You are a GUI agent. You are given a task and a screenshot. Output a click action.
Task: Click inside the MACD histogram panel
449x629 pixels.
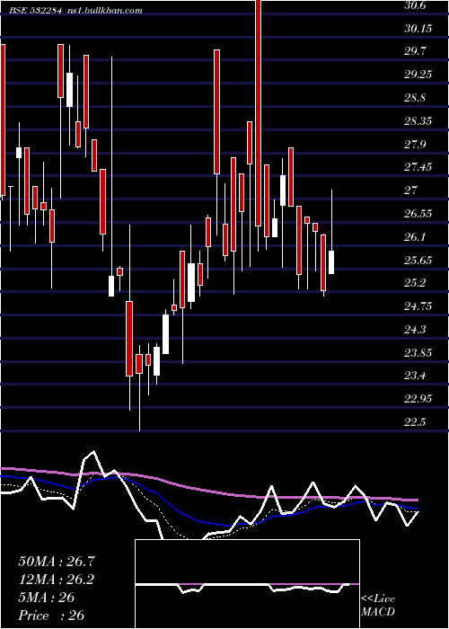tap(247, 584)
